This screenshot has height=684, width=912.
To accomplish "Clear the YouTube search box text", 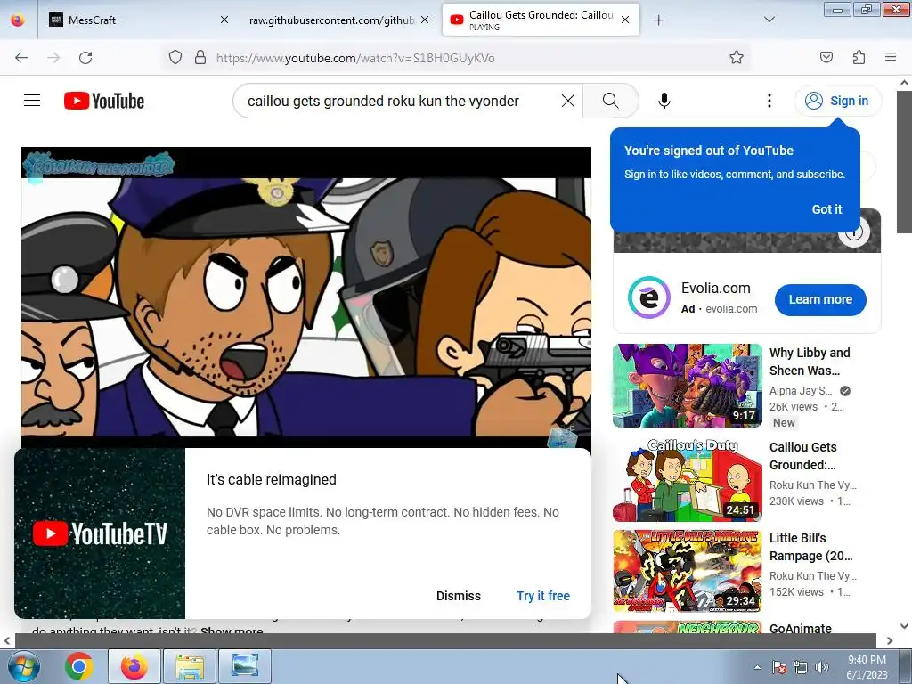I will (x=567, y=101).
